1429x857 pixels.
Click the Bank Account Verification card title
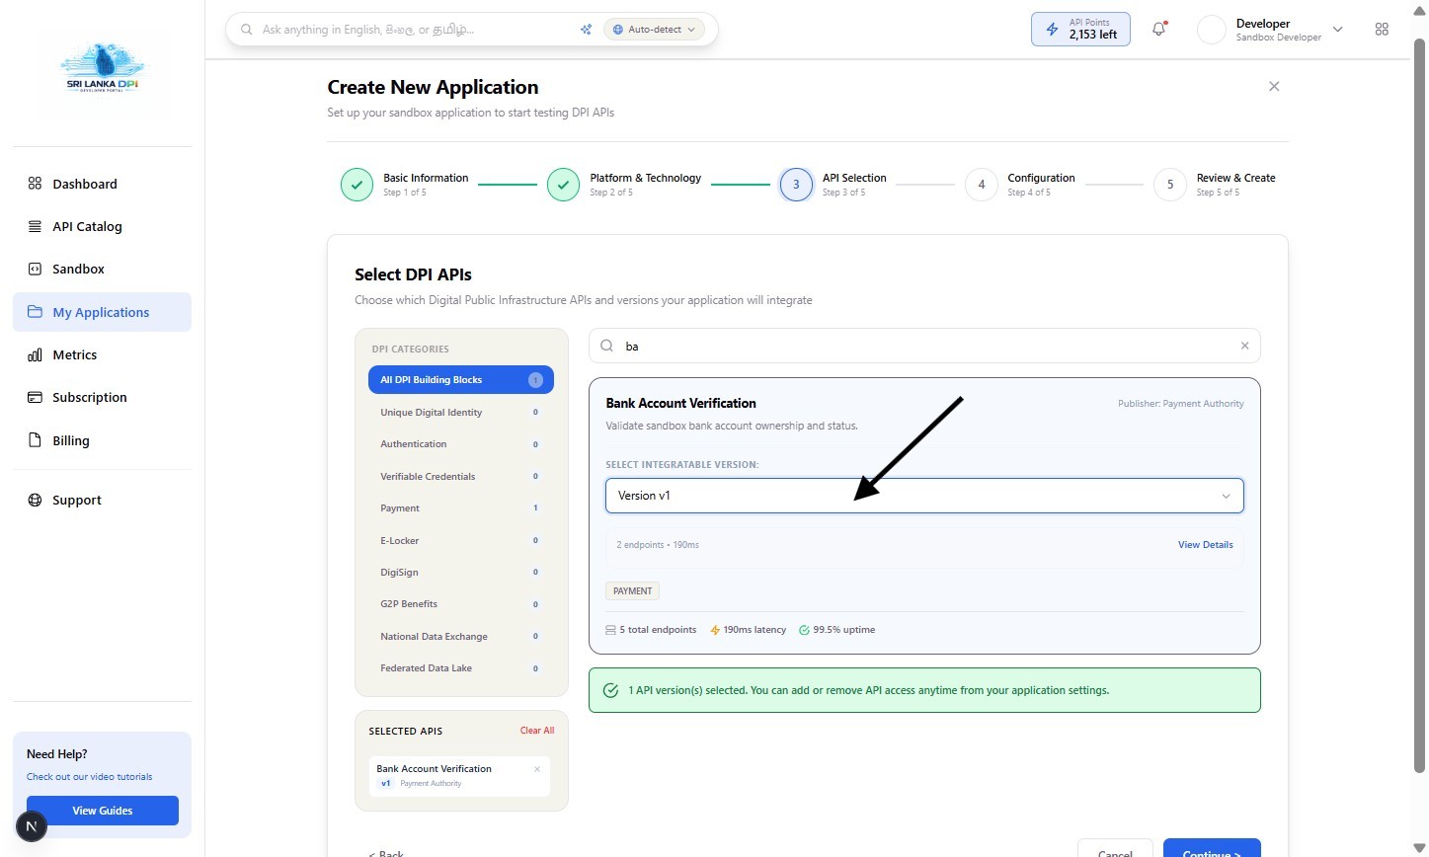pyautogui.click(x=680, y=403)
